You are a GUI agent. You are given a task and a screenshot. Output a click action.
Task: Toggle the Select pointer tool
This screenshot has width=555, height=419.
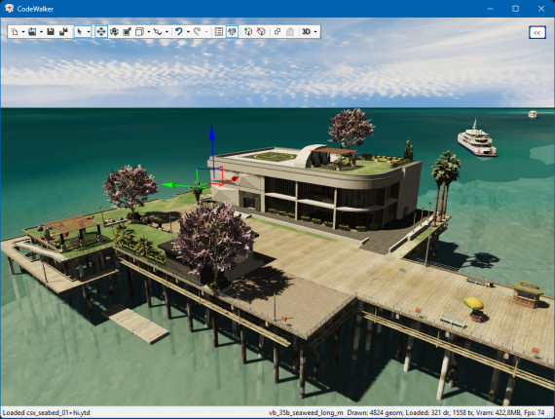(x=80, y=32)
